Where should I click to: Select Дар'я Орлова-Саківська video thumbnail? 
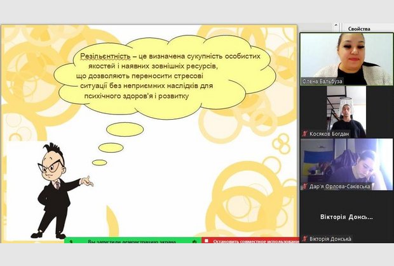(x=346, y=164)
